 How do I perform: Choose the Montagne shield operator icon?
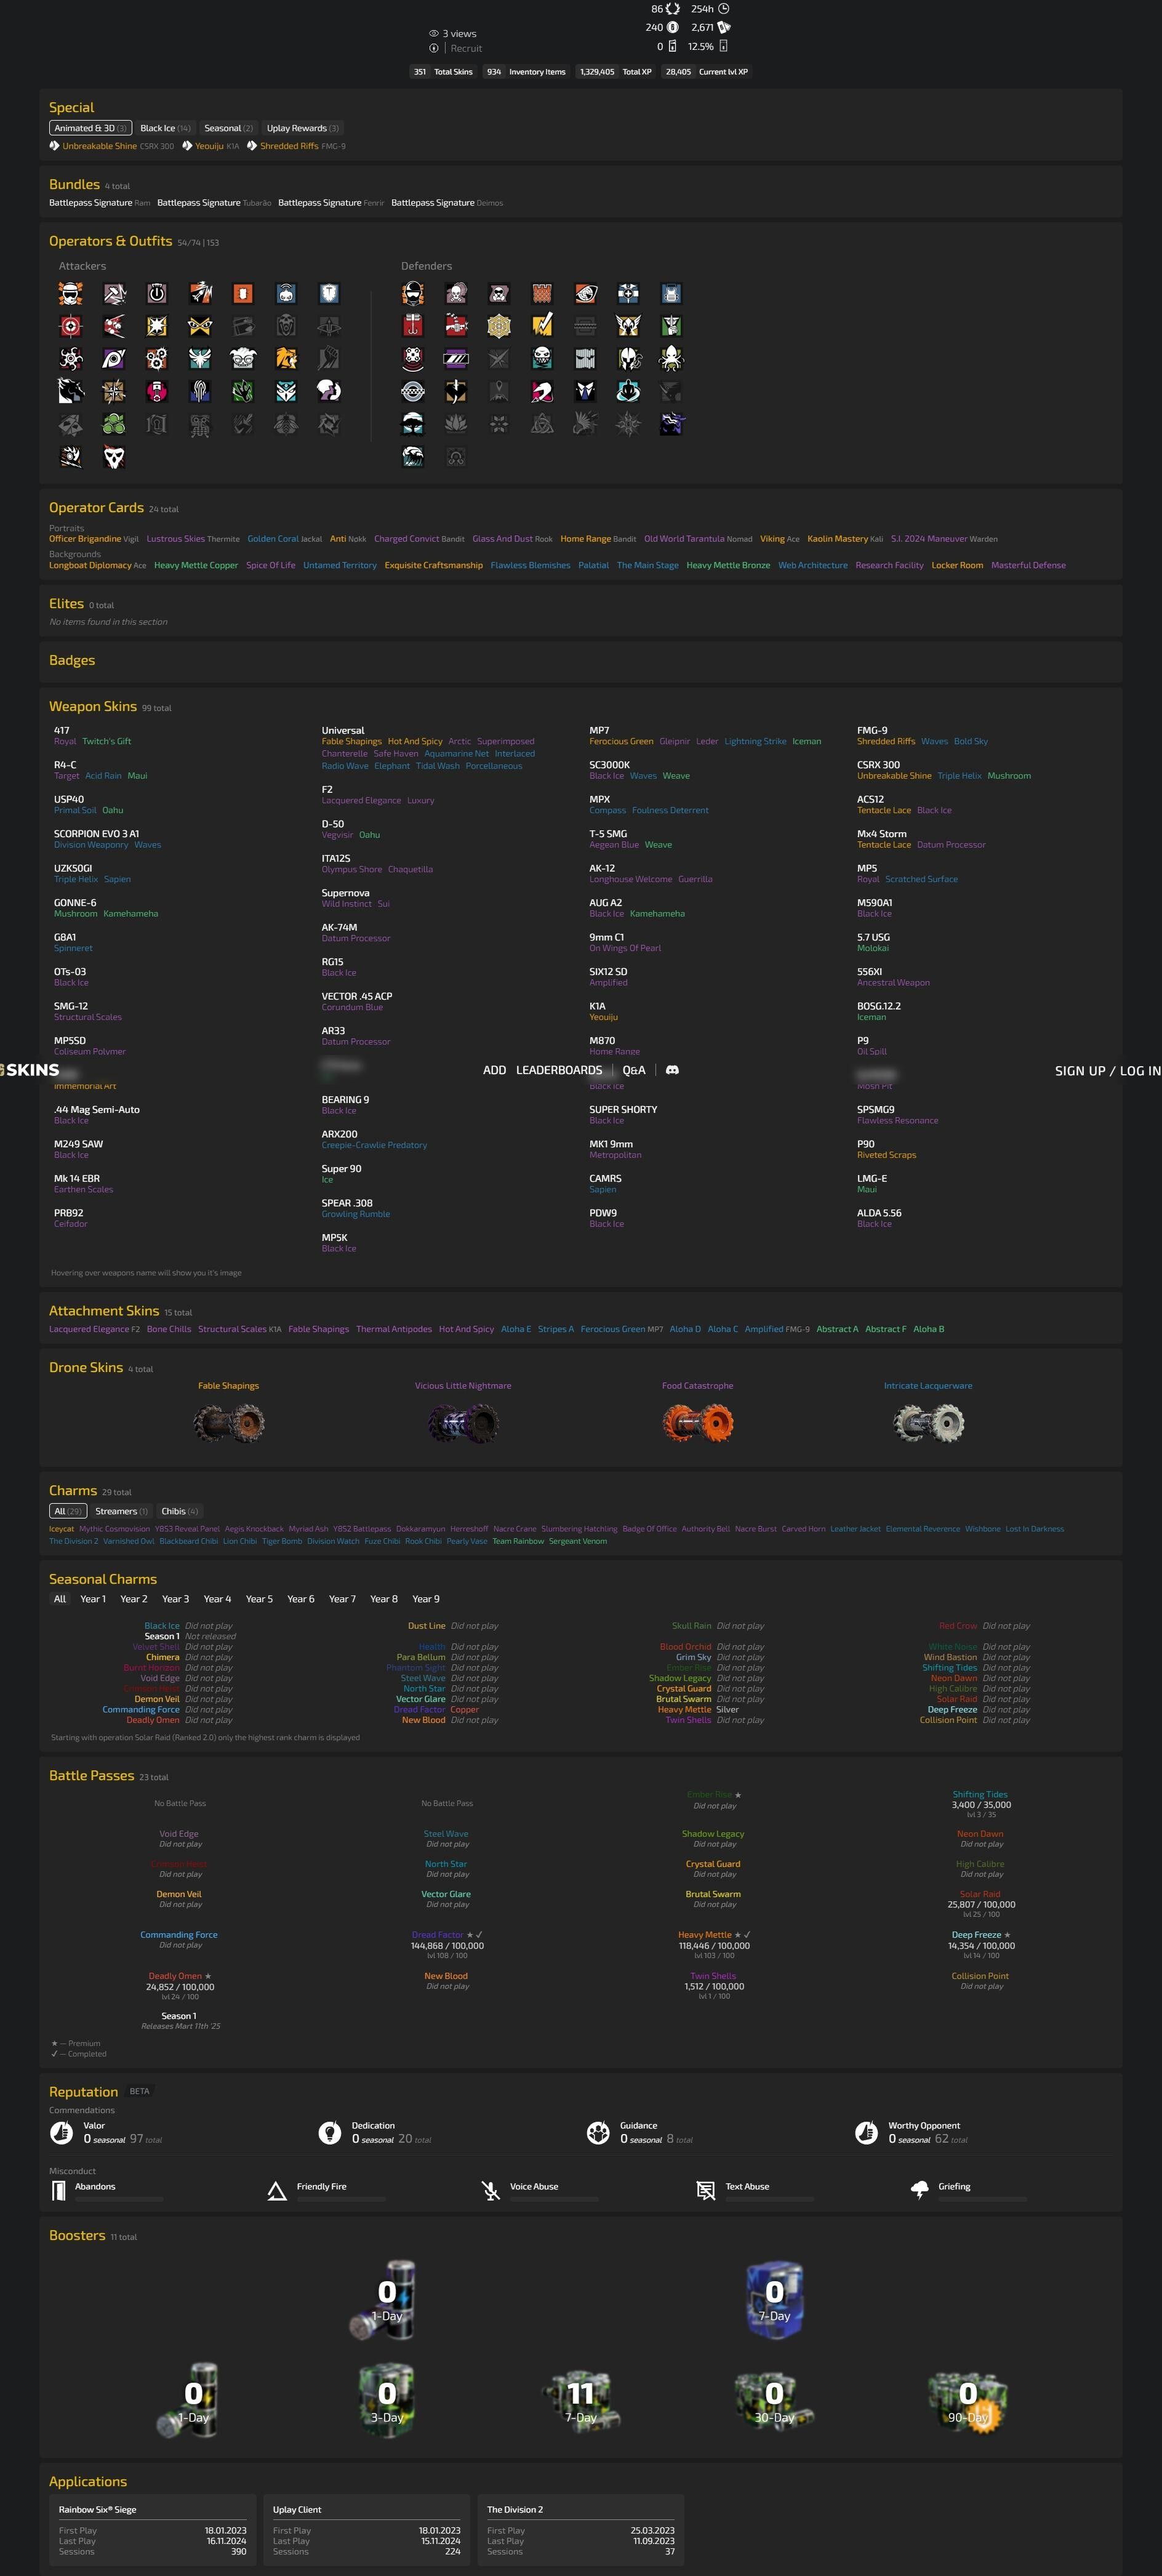point(329,293)
